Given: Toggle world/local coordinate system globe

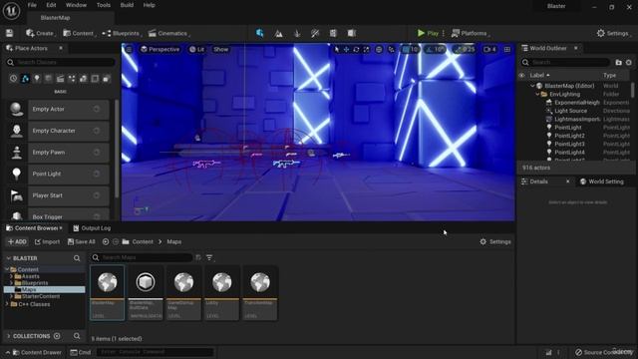Looking at the screenshot, I should (x=379, y=49).
